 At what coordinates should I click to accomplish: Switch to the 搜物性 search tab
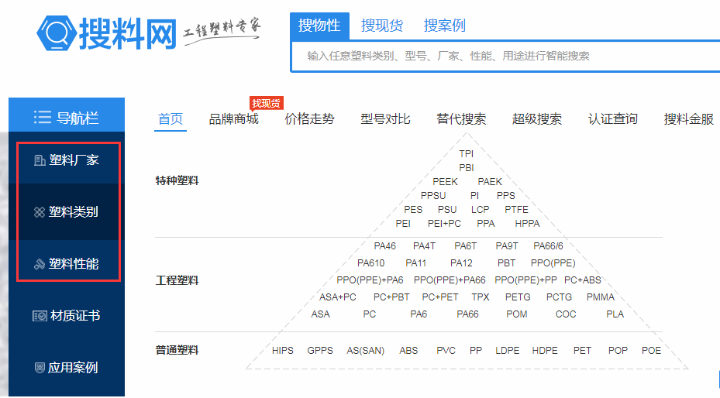coord(319,26)
